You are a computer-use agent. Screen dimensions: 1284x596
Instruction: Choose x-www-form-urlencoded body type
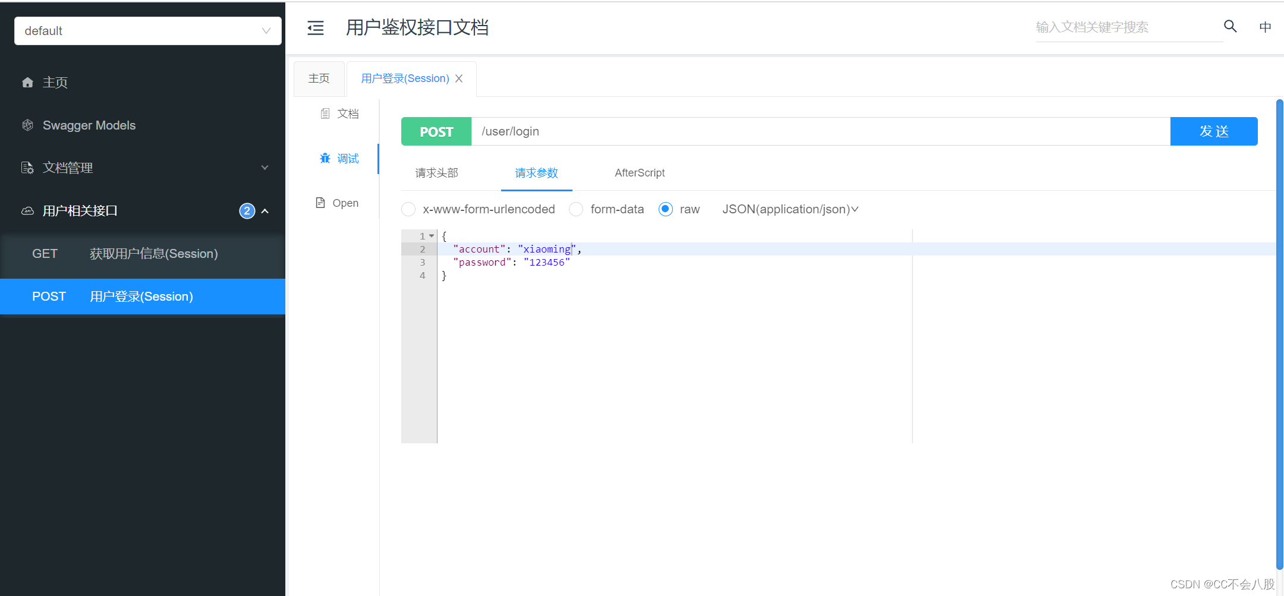click(x=408, y=209)
